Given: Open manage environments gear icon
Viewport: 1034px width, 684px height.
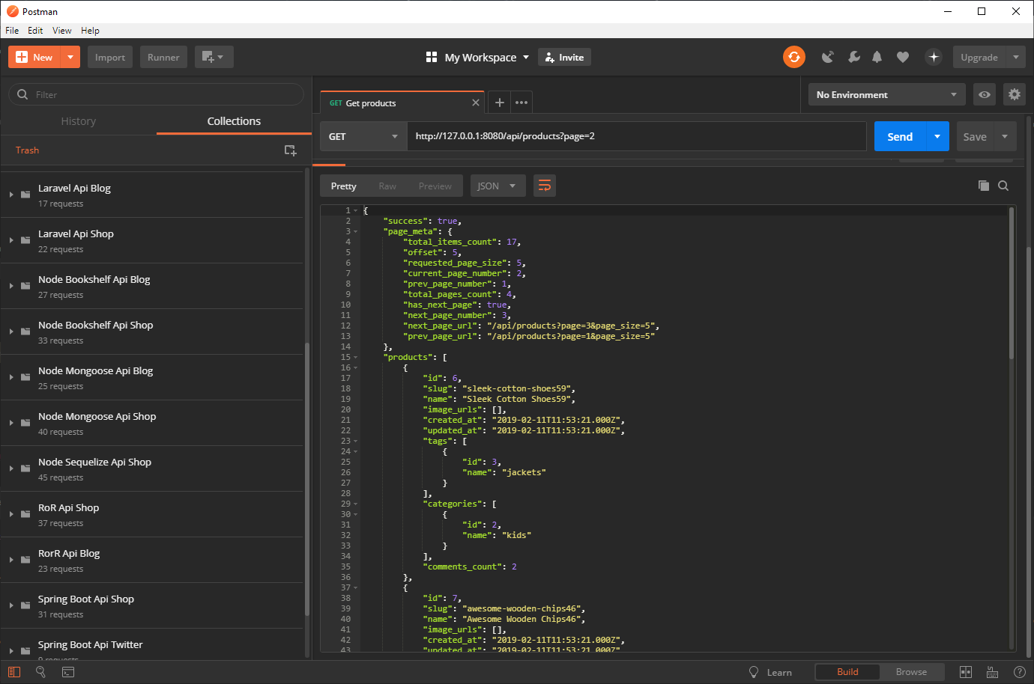Looking at the screenshot, I should coord(1015,94).
